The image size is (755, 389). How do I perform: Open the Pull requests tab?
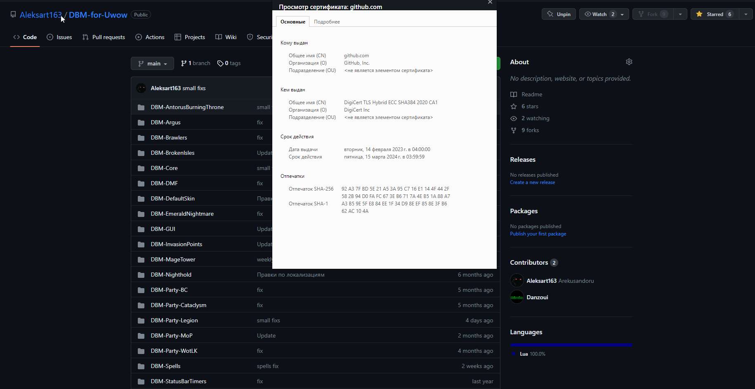(104, 37)
